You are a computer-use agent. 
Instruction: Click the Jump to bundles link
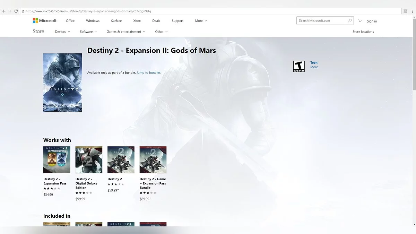[x=149, y=73]
